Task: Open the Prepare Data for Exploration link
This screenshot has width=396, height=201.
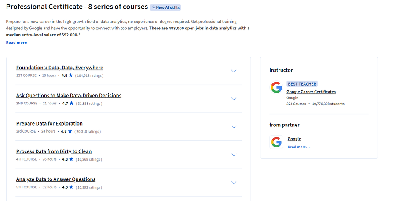Action: coord(49,124)
